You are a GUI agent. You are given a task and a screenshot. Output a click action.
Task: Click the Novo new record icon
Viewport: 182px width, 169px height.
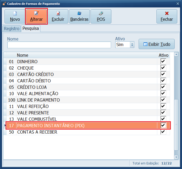point(15,13)
